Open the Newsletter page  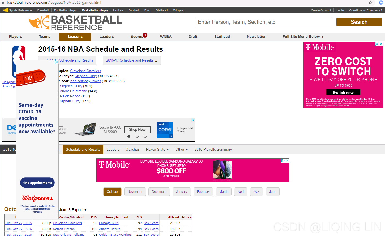(x=256, y=37)
